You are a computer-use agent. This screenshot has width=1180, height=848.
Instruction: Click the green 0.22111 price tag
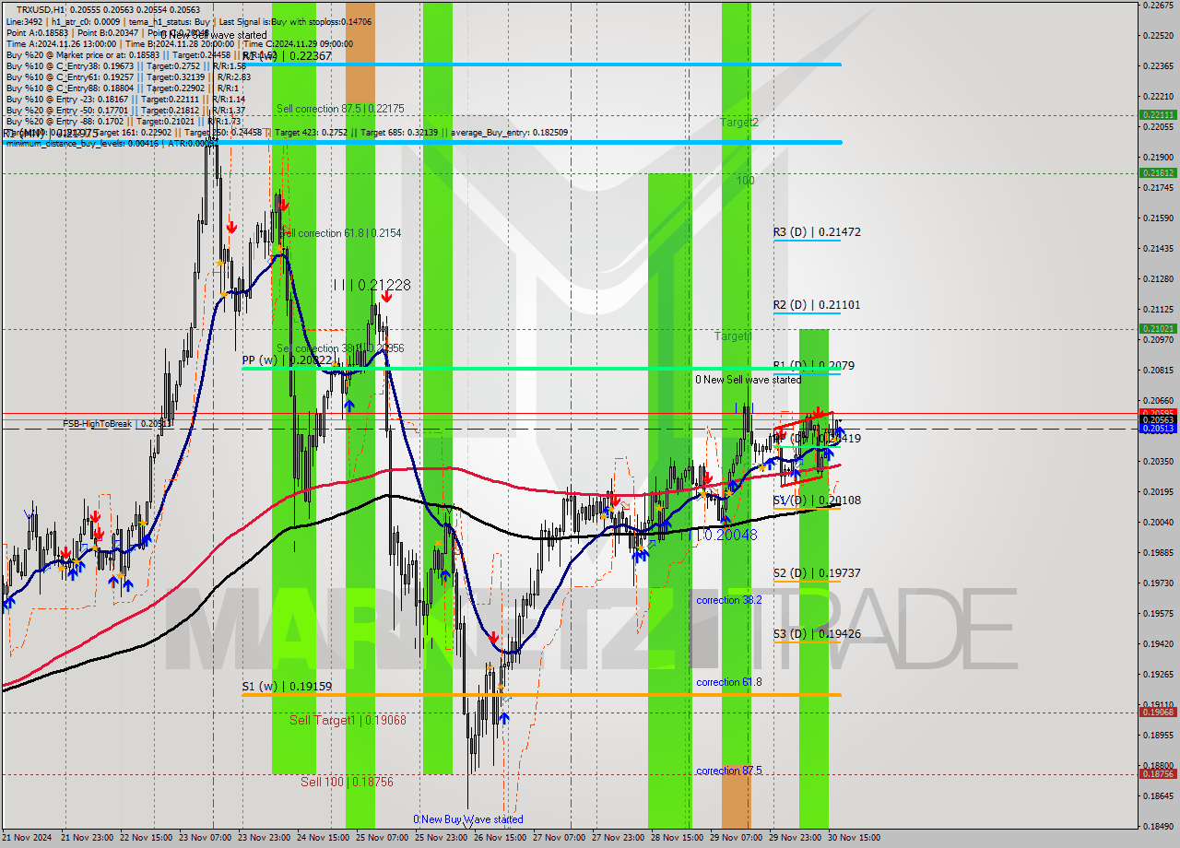[1158, 115]
